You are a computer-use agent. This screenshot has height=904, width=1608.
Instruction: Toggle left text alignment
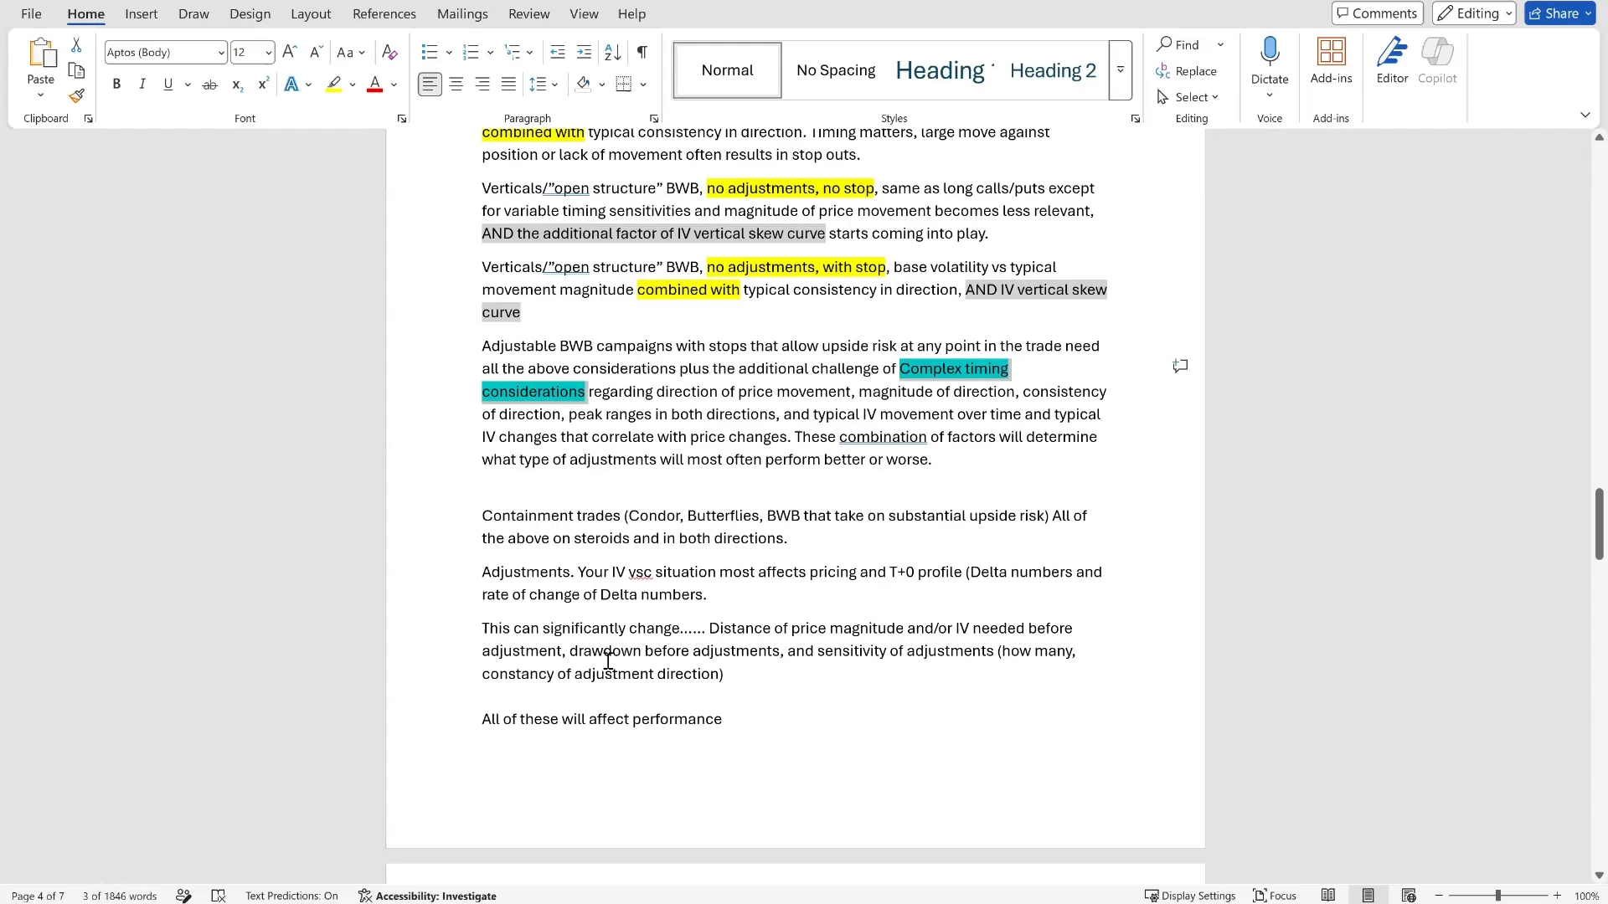(x=430, y=85)
